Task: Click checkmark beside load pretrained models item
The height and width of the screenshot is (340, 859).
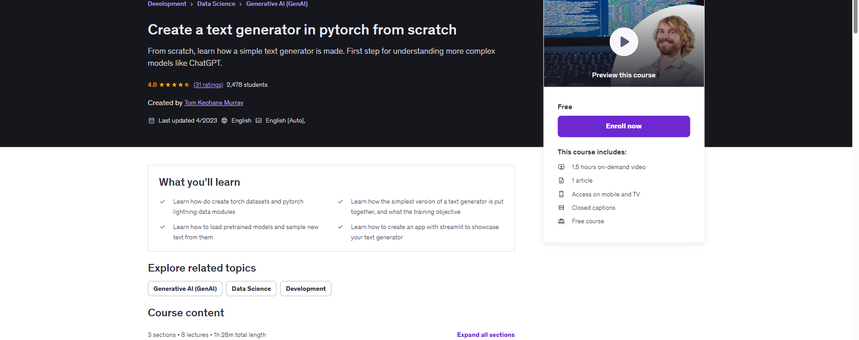Action: coord(162,227)
